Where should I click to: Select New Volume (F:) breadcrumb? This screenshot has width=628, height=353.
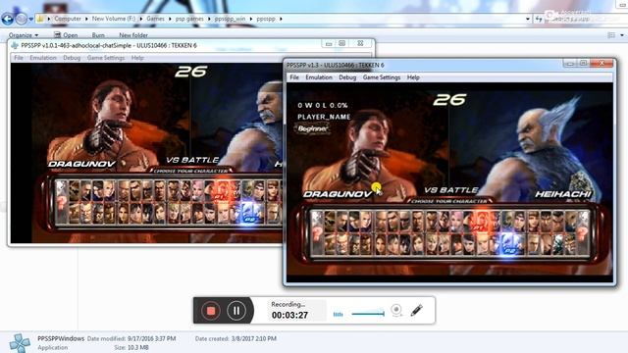(x=114, y=19)
